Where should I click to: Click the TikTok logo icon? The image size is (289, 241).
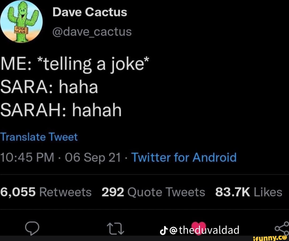click(x=163, y=230)
